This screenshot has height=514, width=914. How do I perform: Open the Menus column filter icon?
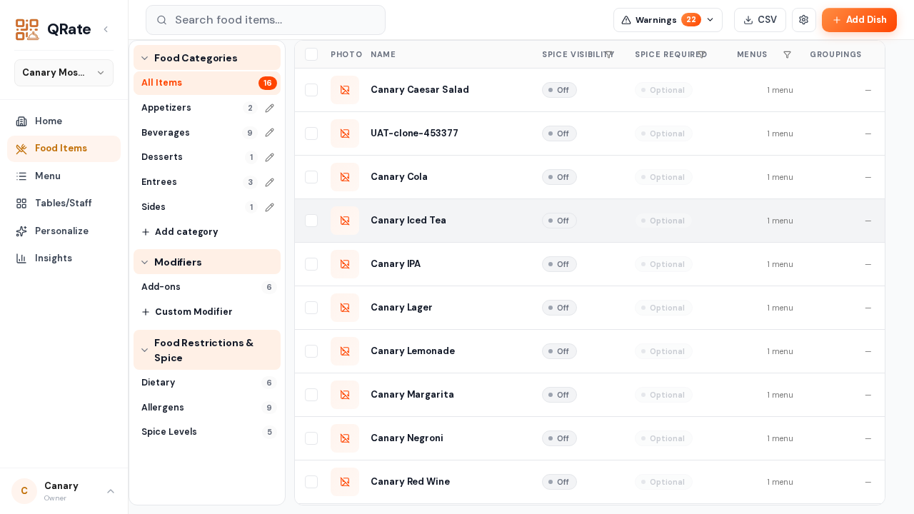point(787,54)
